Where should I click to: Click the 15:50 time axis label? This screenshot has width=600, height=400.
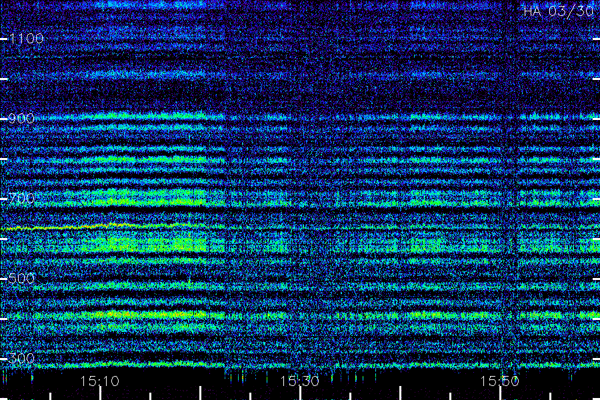500,381
